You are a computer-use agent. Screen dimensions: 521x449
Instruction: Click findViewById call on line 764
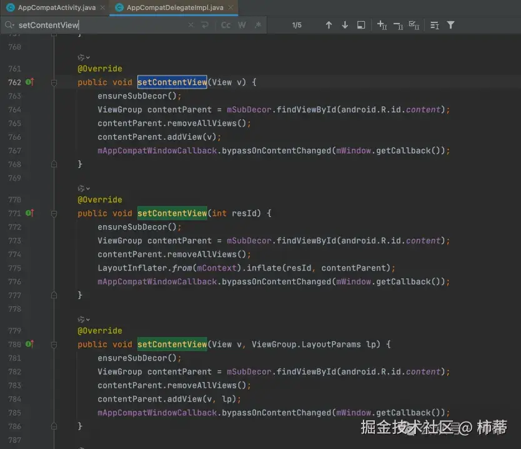[x=306, y=110]
